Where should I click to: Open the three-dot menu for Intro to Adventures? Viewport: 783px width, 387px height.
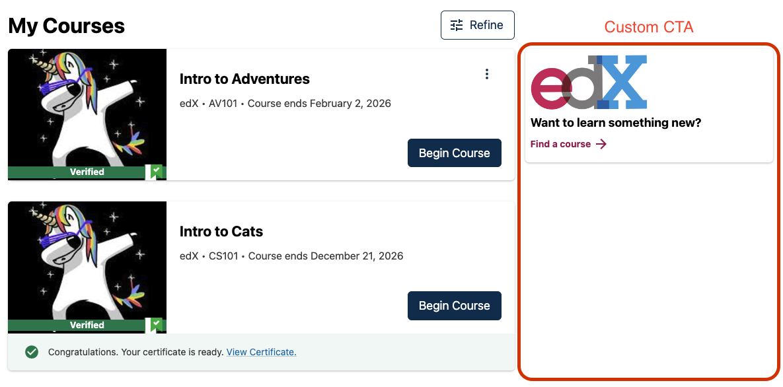487,74
